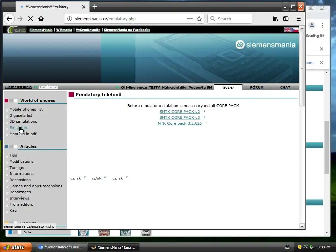Bookmark this page with the star icon
This screenshot has height=252, width=336.
(x=199, y=19)
